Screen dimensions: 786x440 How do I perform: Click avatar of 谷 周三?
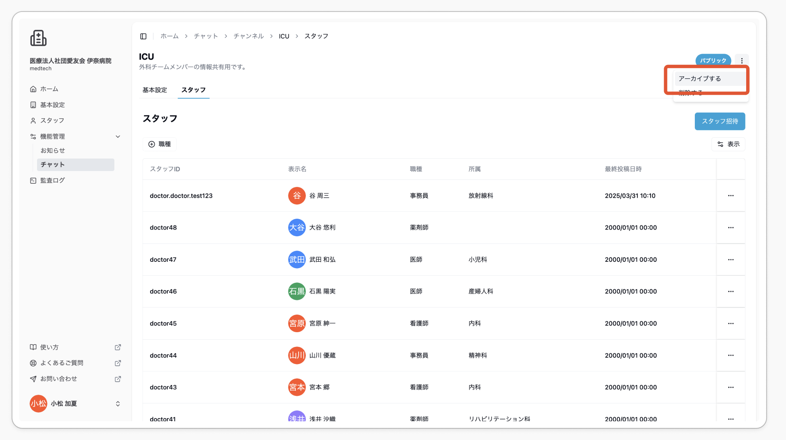click(x=297, y=196)
